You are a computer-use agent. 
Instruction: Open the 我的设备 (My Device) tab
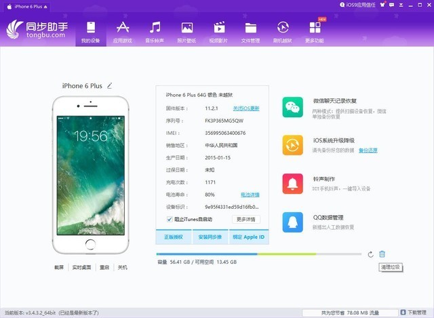coord(90,32)
